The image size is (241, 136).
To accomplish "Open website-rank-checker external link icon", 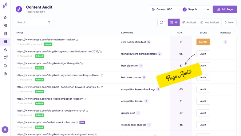I will pos(77,122).
